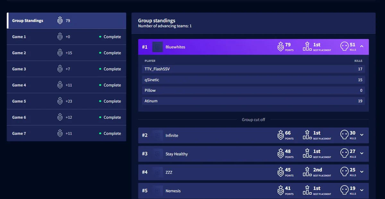Screen dimensions: 385x199
Task: Click the Bluewhites team avatar
Action: click(158, 47)
